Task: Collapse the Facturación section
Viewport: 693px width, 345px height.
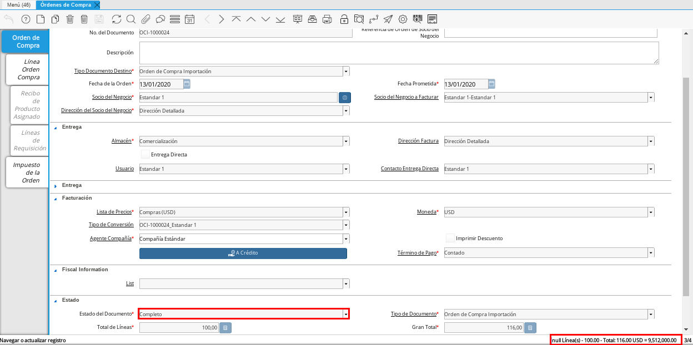Action: pos(56,198)
